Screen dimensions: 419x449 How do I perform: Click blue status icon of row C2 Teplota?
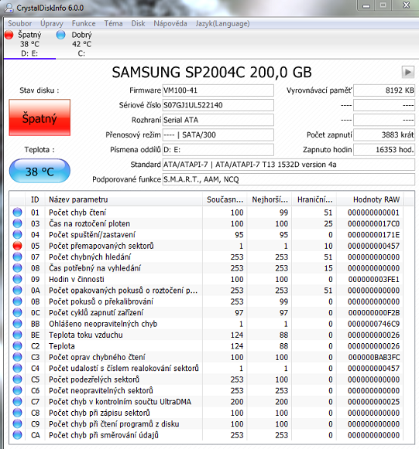18,346
